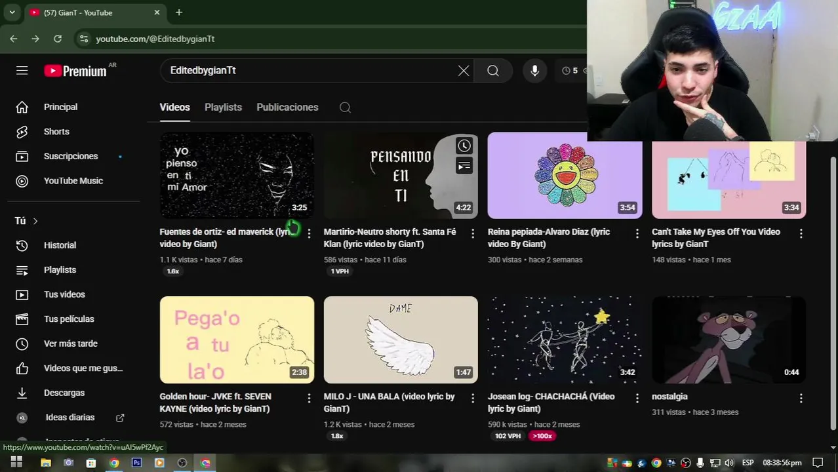Select the Videos channel tab
Image resolution: width=838 pixels, height=472 pixels.
tap(174, 108)
